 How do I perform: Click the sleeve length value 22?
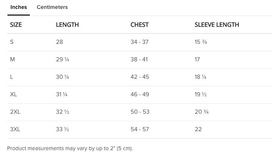(x=198, y=129)
